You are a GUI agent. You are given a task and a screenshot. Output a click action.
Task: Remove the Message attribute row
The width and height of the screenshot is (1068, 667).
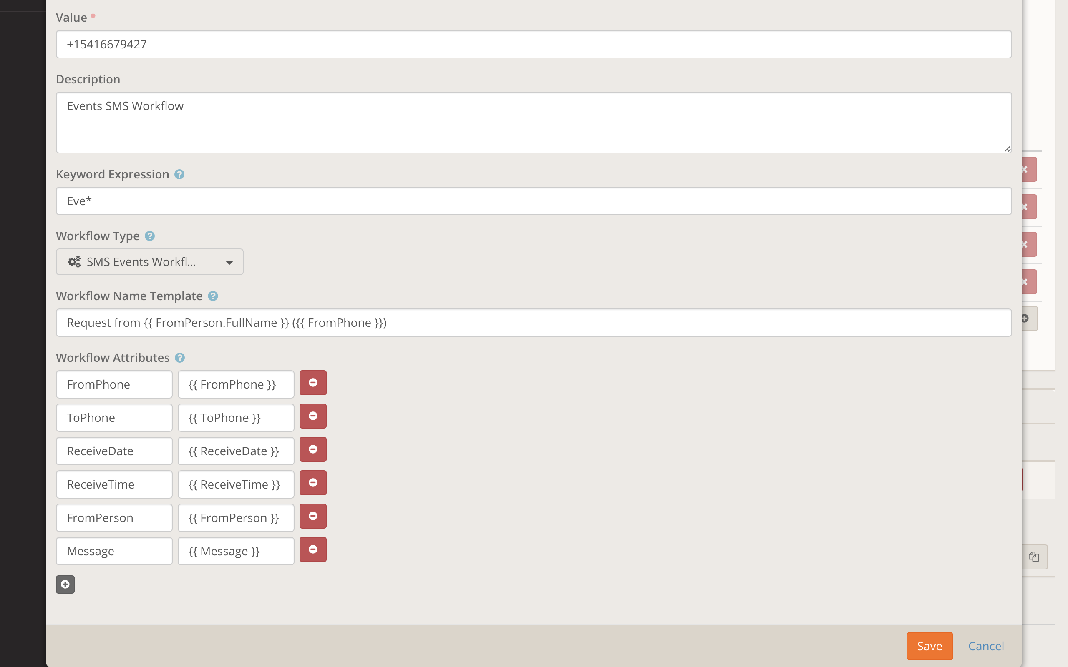[313, 549]
